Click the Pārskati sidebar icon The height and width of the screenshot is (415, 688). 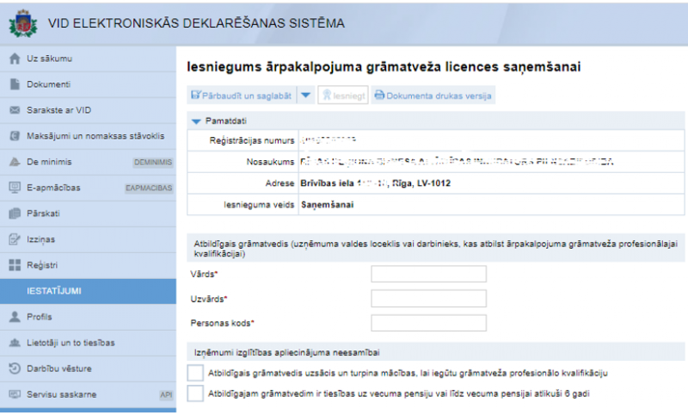[14, 213]
